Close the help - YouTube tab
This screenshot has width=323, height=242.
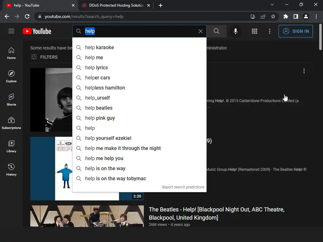[x=73, y=5]
